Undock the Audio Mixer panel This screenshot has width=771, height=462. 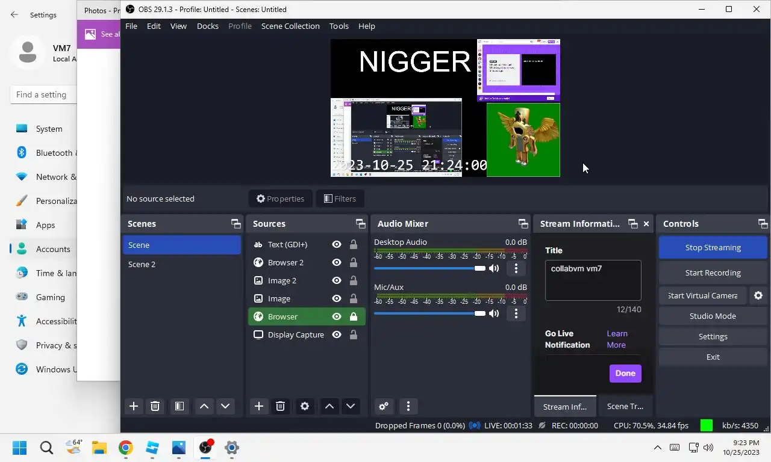point(523,224)
